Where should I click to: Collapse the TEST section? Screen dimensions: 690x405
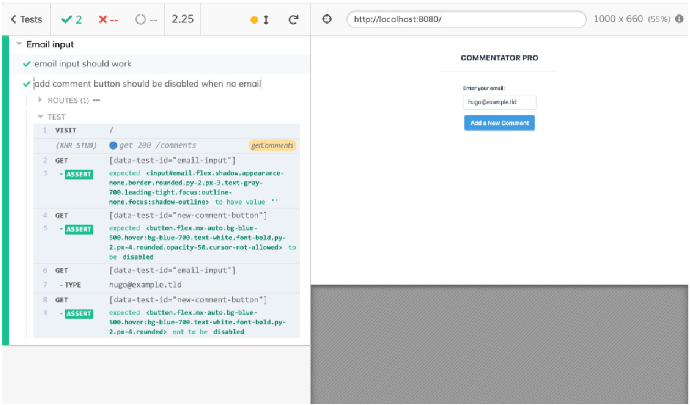[52, 117]
